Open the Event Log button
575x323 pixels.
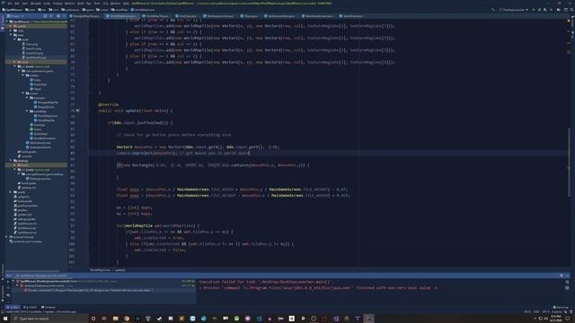[x=561, y=307]
